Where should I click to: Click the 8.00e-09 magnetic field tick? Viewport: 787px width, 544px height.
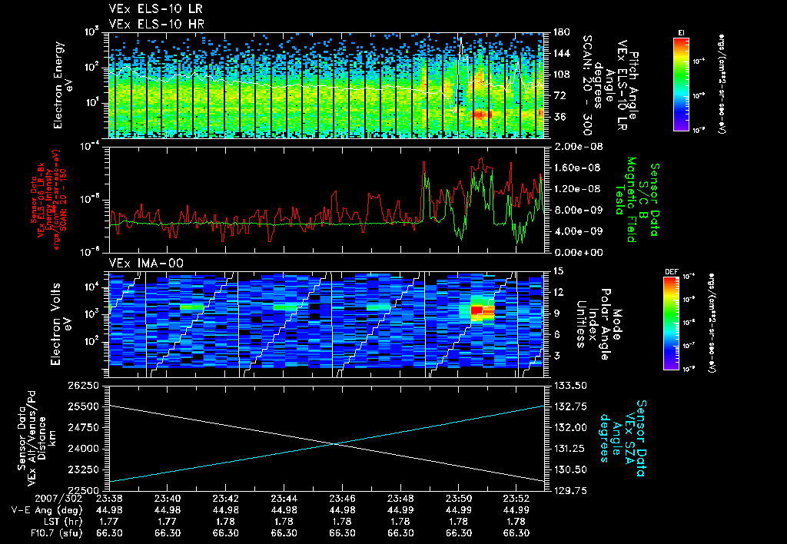coord(577,210)
